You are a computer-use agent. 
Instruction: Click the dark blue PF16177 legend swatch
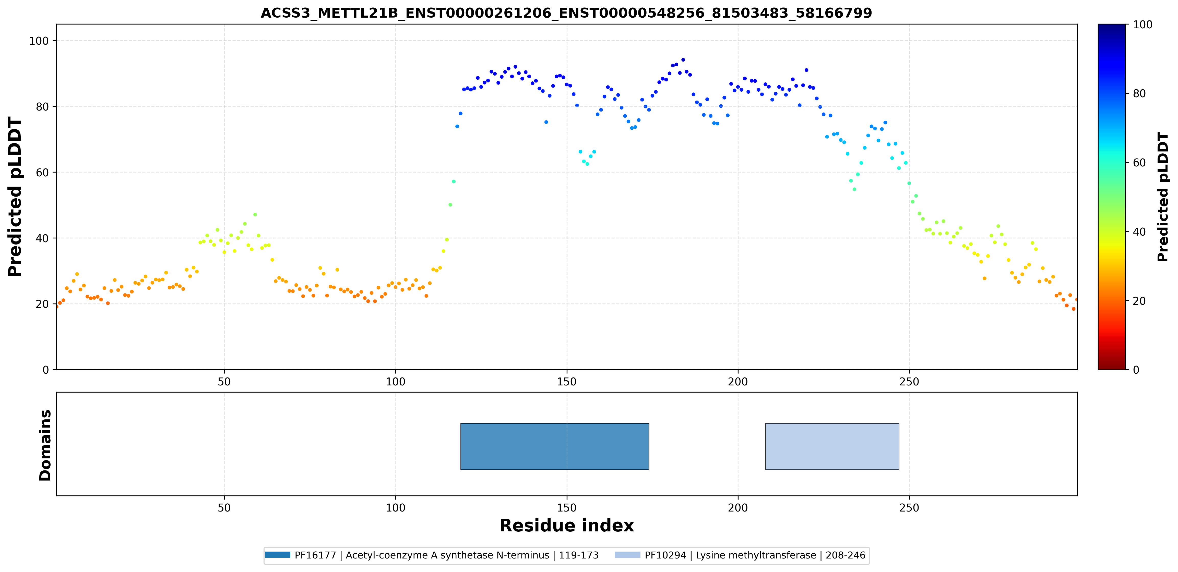coord(278,555)
